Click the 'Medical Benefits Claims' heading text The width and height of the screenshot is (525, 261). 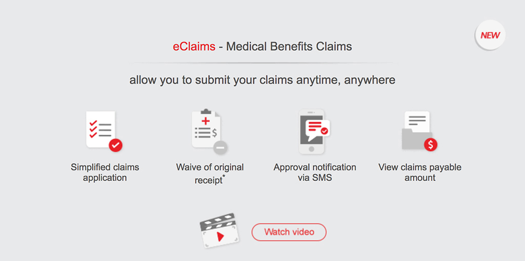(x=289, y=47)
